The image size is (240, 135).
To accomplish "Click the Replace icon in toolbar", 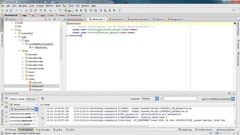I will tap(45, 10).
